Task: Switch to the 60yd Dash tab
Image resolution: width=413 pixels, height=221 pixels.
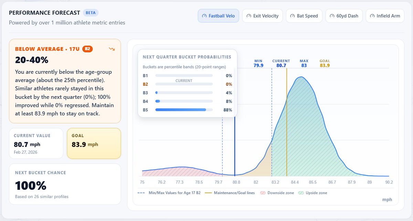Action: click(344, 16)
